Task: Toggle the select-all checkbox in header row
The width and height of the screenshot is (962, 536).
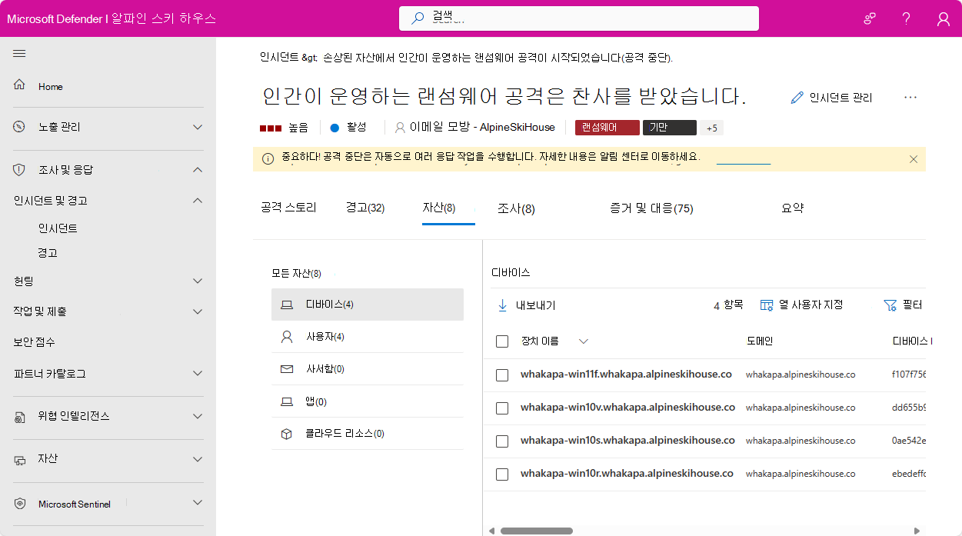Action: click(502, 341)
